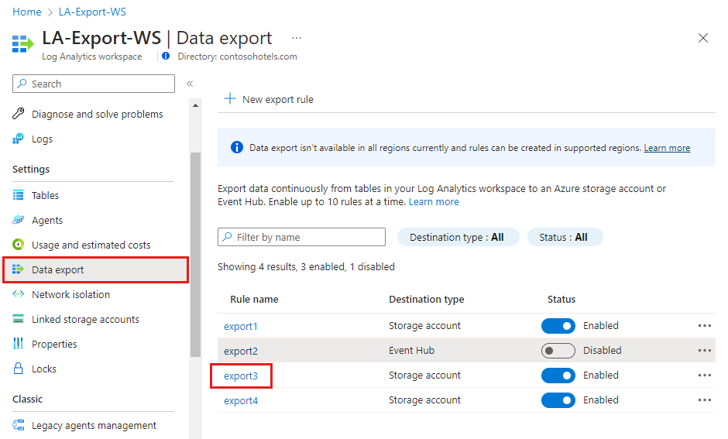Open the Status filter dropdown

coord(564,238)
